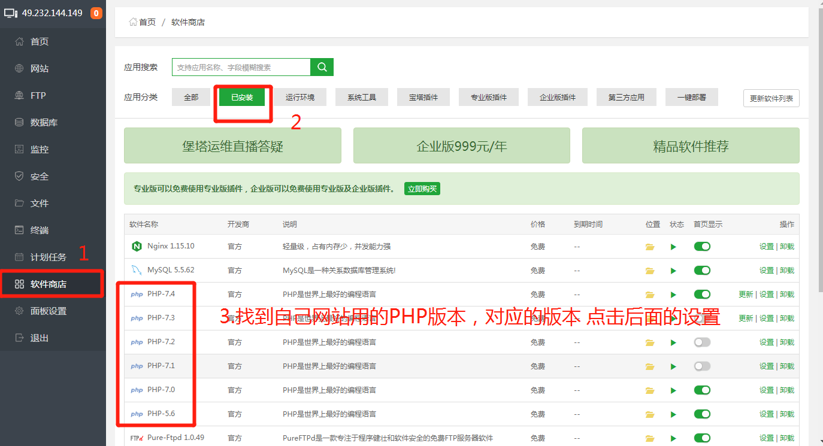Open 终端 in the sidebar

click(53, 230)
